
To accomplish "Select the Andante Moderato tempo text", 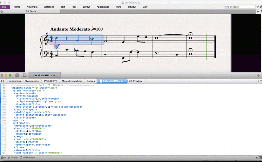I will (70, 29).
